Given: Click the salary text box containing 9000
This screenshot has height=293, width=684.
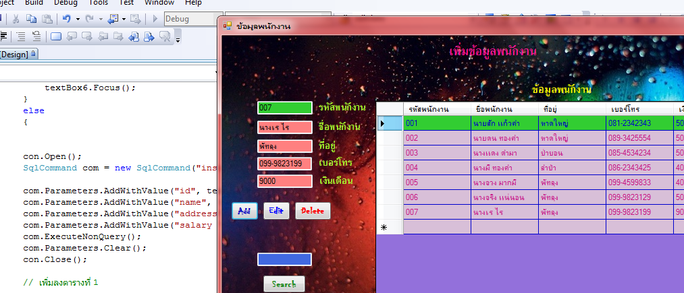Looking at the screenshot, I should [285, 181].
